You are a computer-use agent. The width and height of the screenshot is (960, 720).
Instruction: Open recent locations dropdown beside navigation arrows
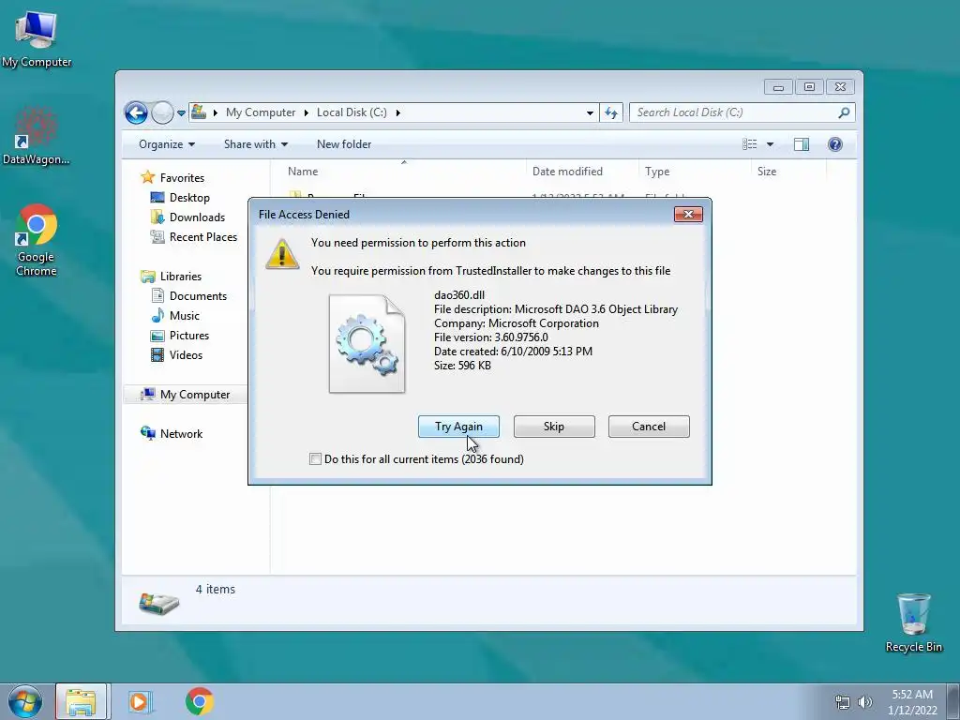[x=181, y=113]
